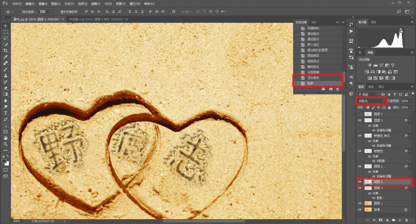Click the Levels adjustment icon
This screenshot has height=224, width=416.
pos(375,65)
